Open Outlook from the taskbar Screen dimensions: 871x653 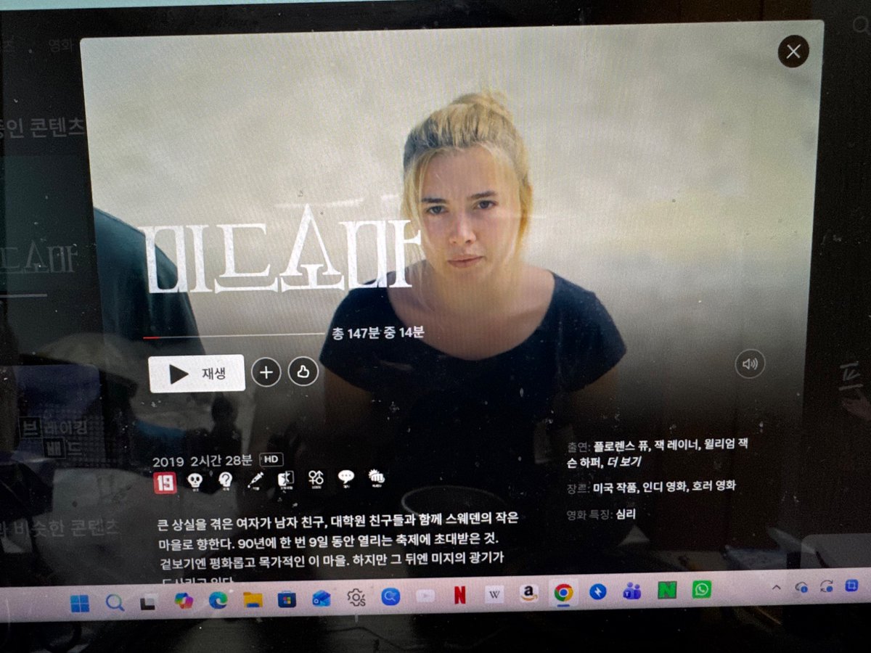coord(322,598)
